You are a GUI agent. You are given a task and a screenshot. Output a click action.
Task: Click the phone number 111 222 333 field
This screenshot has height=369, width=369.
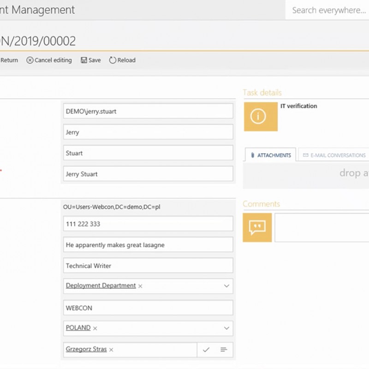point(148,224)
